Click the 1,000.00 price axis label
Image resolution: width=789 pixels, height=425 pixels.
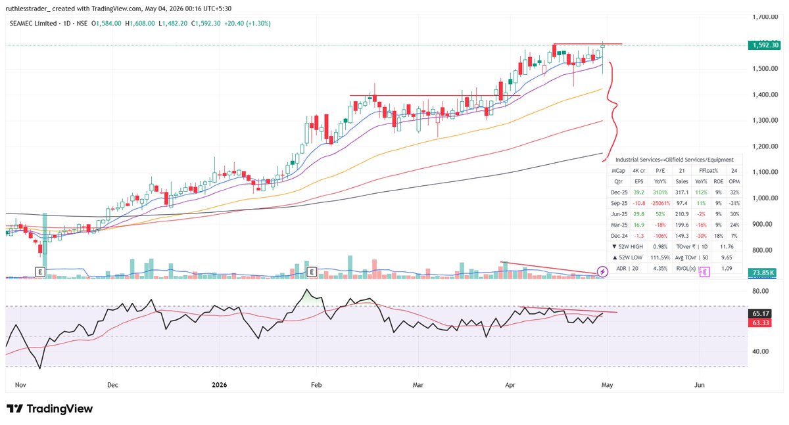764,198
